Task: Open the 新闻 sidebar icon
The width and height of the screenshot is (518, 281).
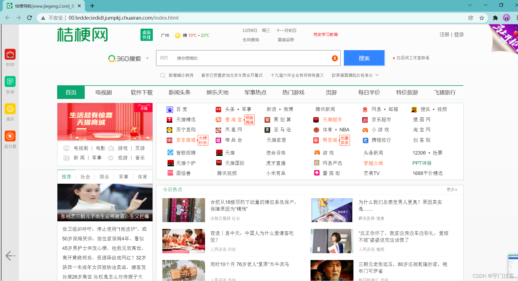Action: pos(10,81)
